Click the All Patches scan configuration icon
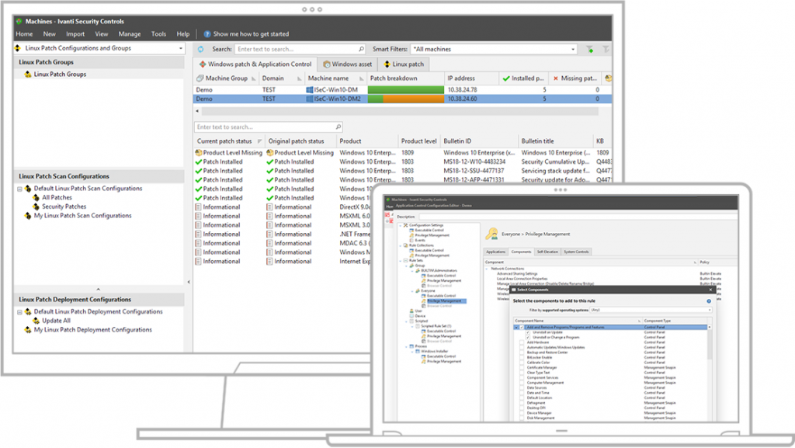Image resolution: width=795 pixels, height=448 pixels. 36,198
